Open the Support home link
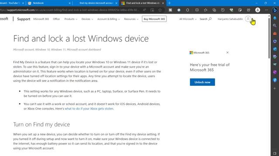 click(x=24, y=19)
